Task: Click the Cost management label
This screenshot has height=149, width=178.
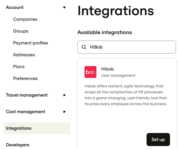Action: coord(26,112)
